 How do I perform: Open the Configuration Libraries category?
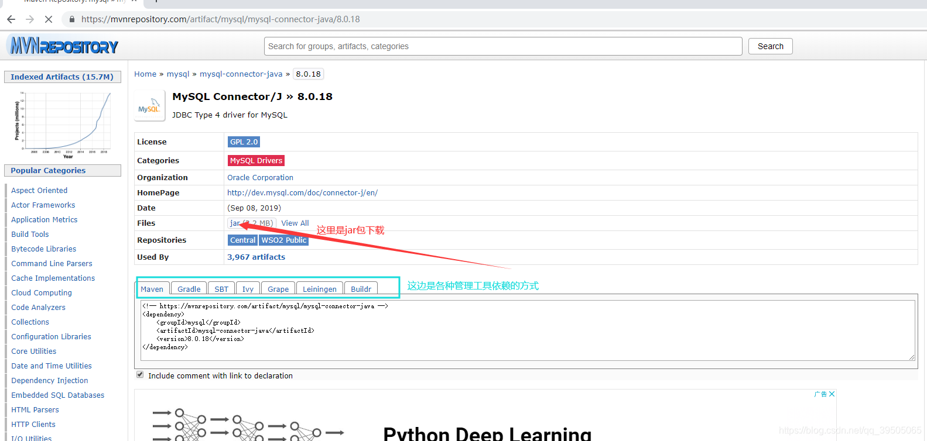[x=51, y=337]
